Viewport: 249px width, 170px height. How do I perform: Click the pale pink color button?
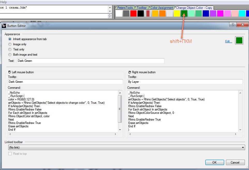click(235, 13)
